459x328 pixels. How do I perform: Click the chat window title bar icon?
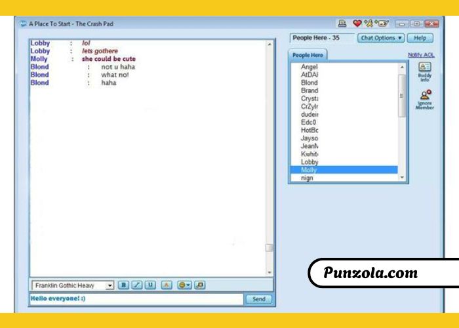coord(24,24)
